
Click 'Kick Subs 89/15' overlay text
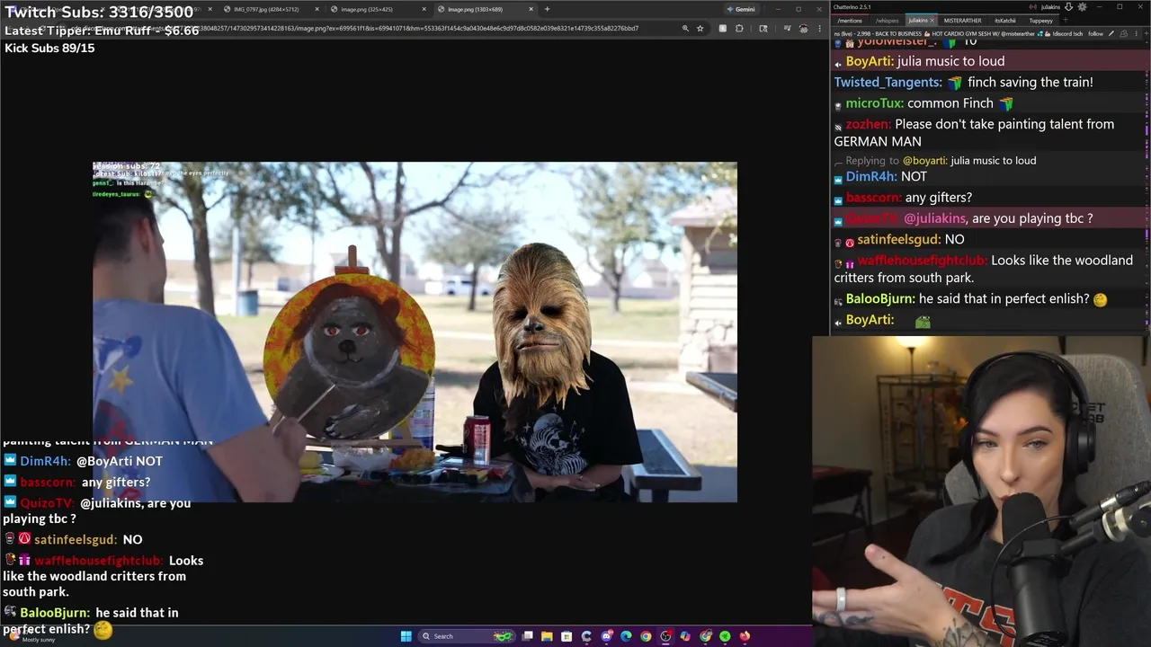pyautogui.click(x=49, y=48)
